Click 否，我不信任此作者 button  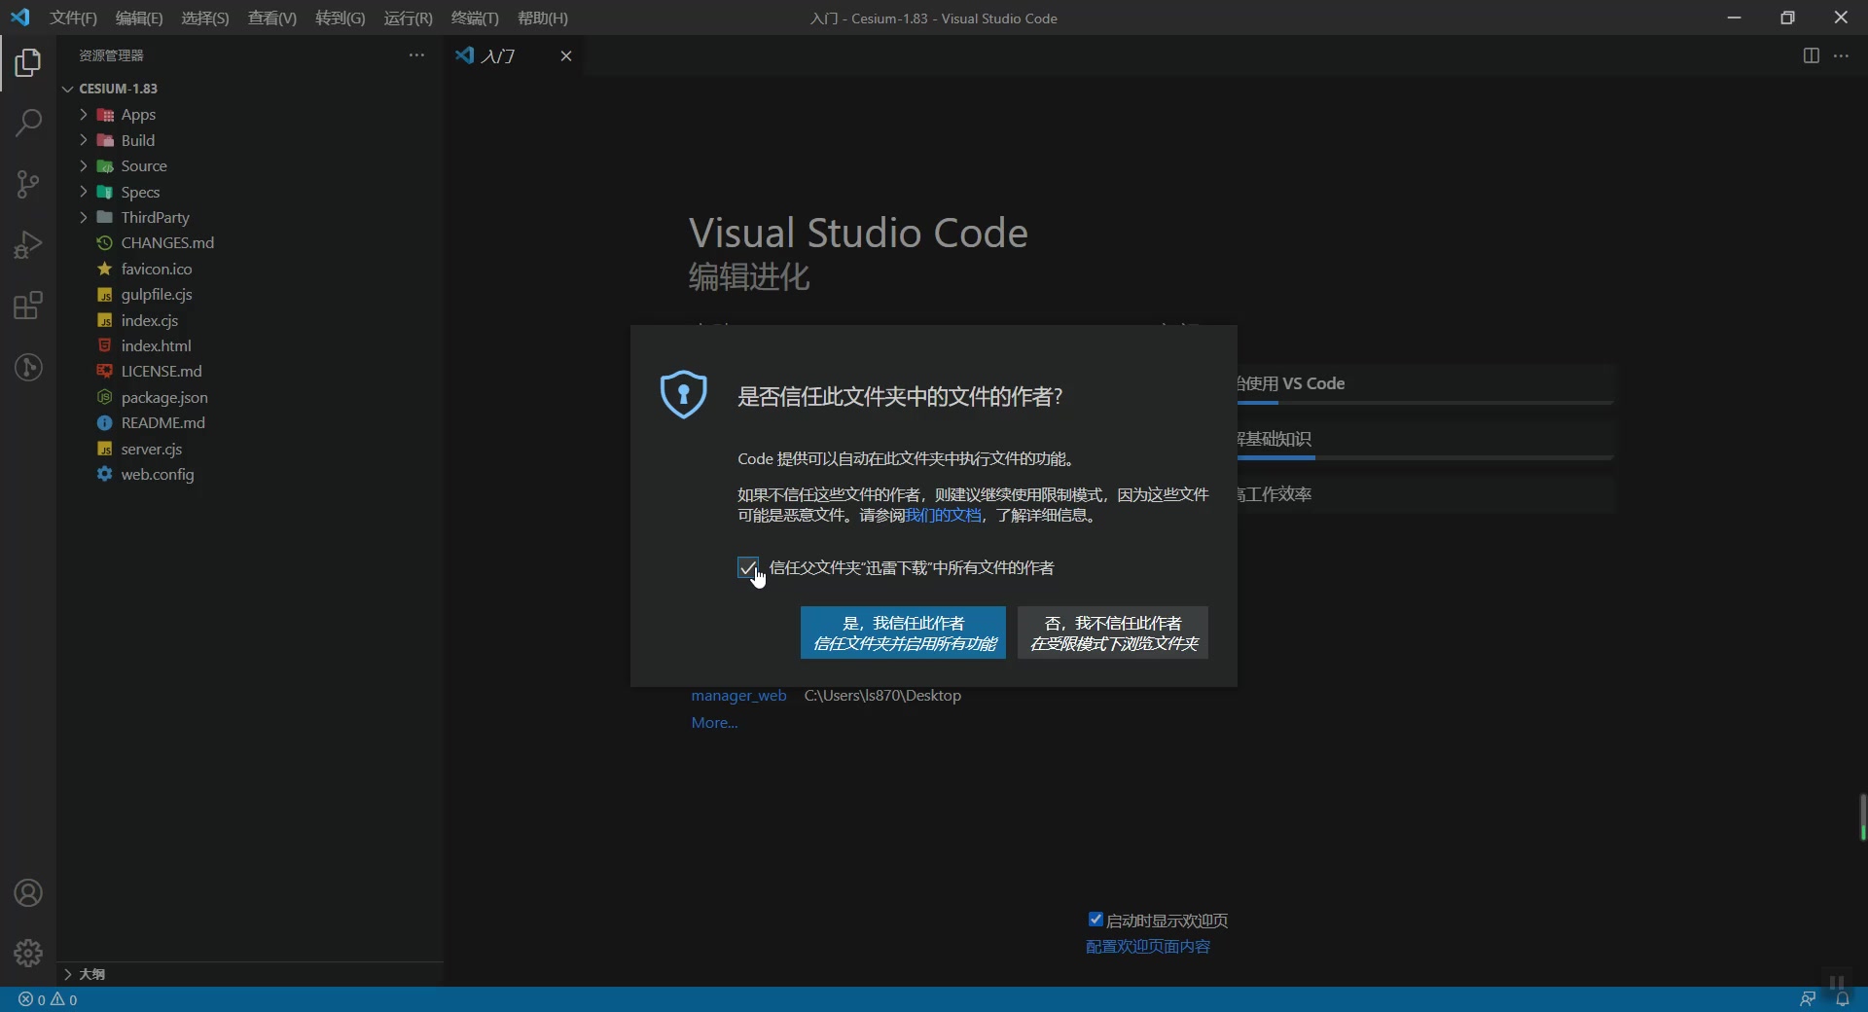[1113, 632]
